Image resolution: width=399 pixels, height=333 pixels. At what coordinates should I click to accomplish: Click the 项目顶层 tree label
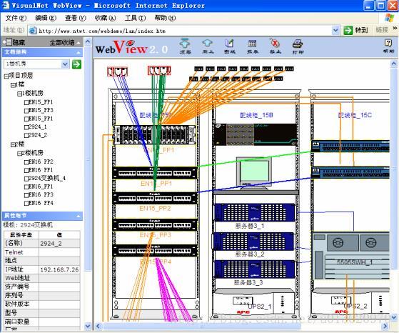pyautogui.click(x=21, y=76)
